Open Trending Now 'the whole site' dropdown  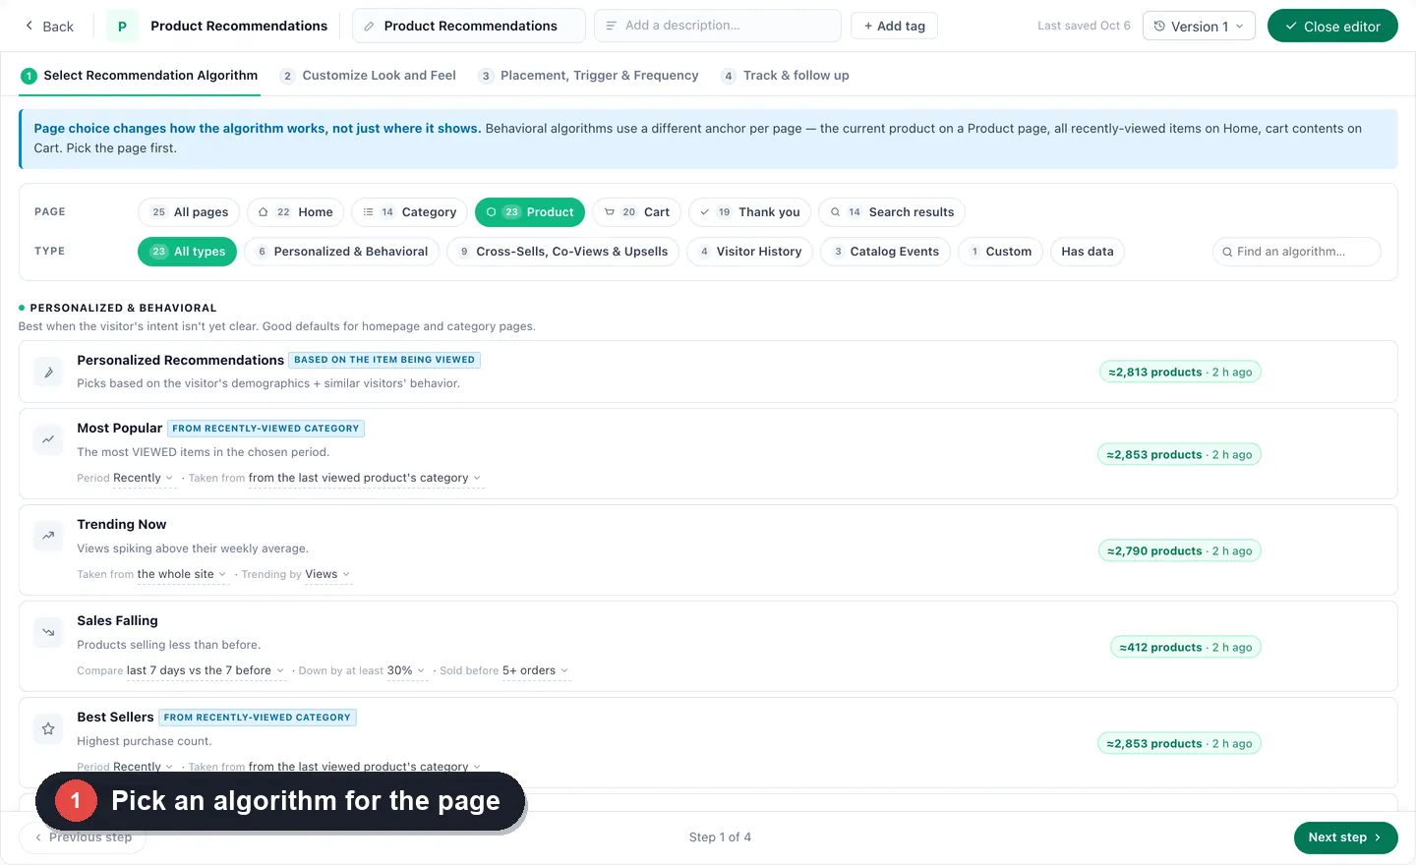click(182, 575)
